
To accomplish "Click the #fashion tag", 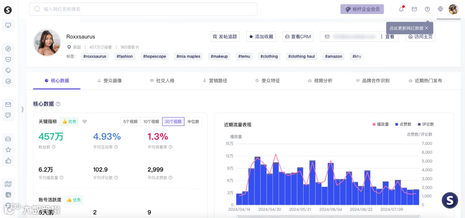I will point(124,56).
